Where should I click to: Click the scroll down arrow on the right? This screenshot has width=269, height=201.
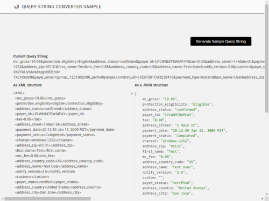[267, 194]
